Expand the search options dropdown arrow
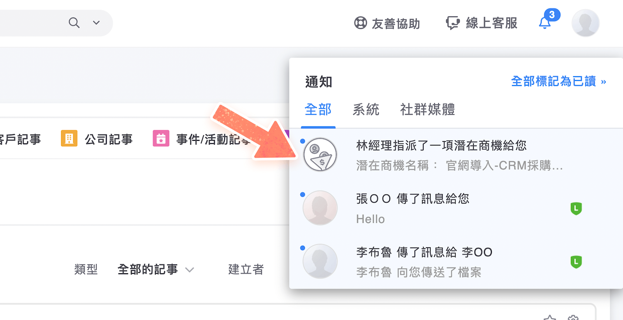 point(96,23)
